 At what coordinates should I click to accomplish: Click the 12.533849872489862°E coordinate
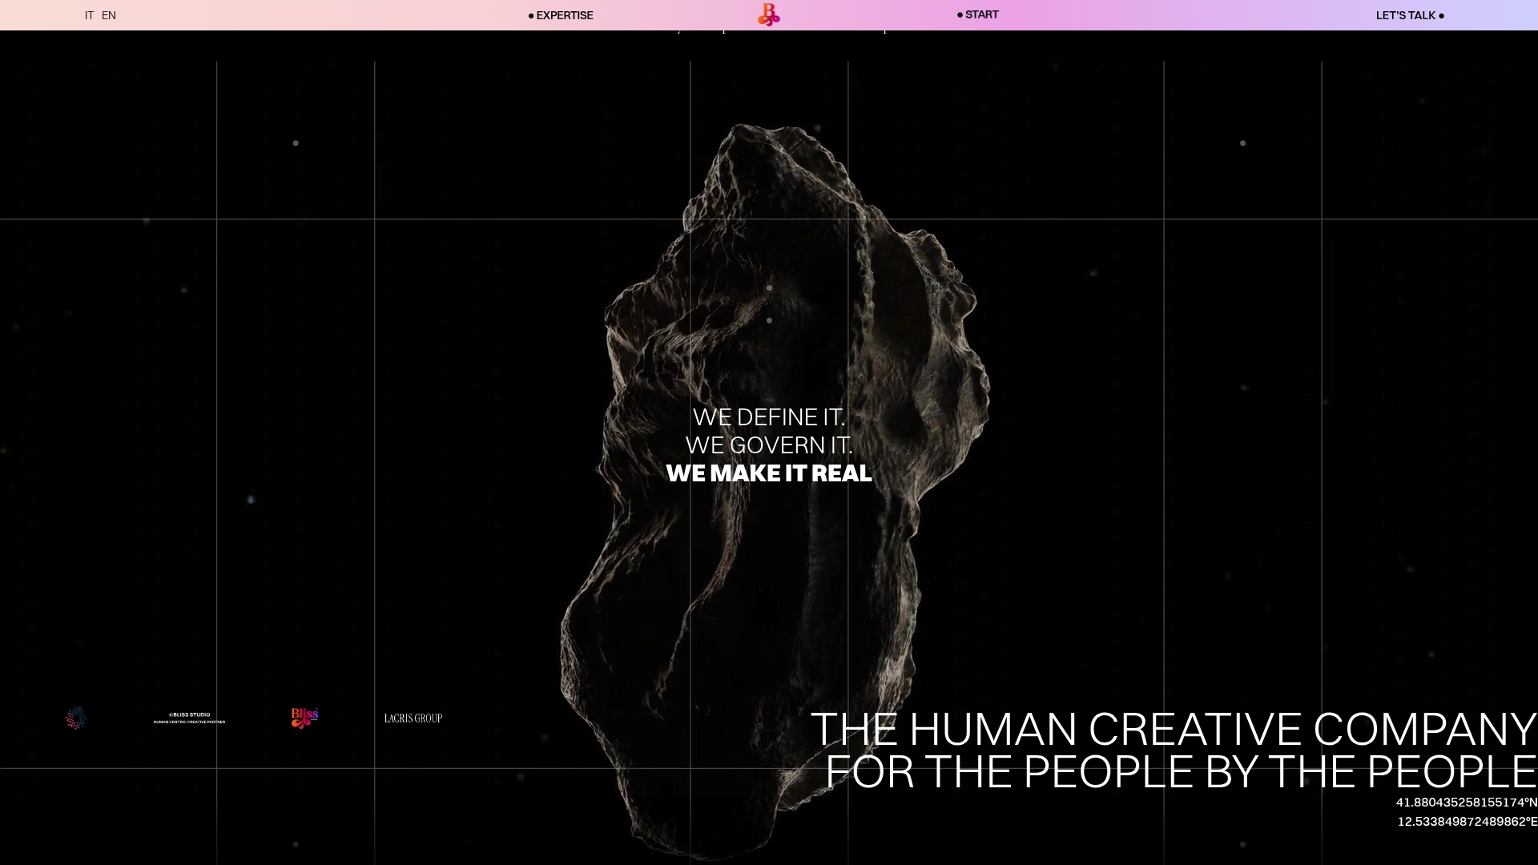[1468, 822]
